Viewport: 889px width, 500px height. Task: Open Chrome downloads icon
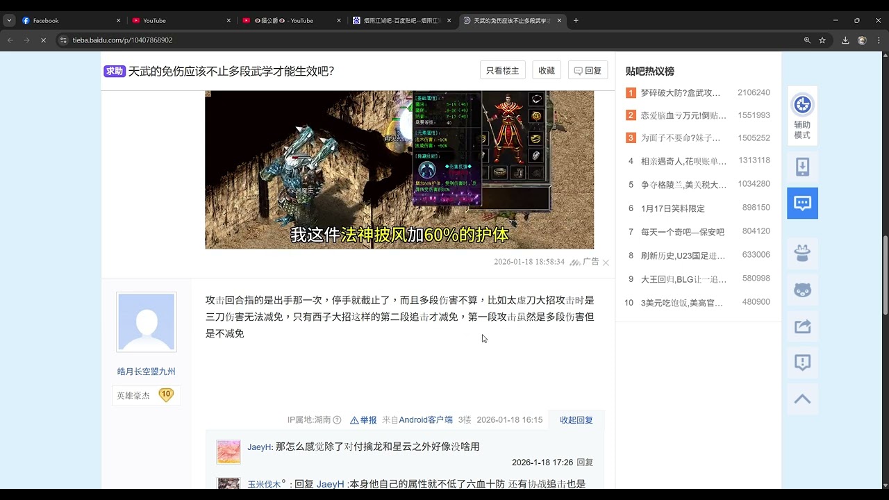click(845, 40)
